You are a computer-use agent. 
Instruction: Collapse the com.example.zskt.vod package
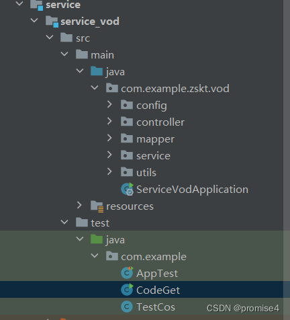[x=95, y=87]
